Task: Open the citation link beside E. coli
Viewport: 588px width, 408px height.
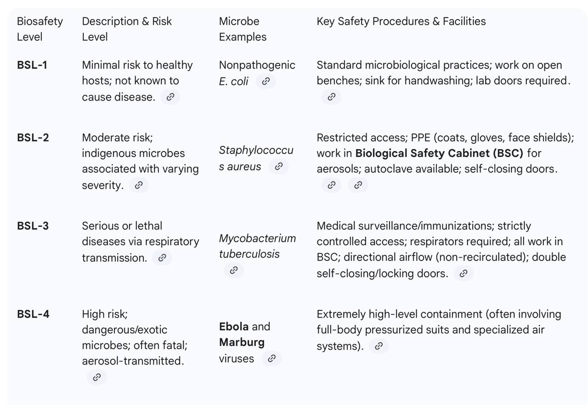Action: pyautogui.click(x=266, y=81)
